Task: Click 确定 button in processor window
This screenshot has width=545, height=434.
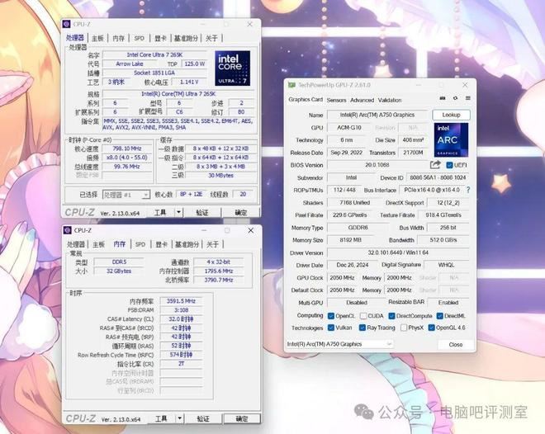Action: pyautogui.click(x=240, y=212)
